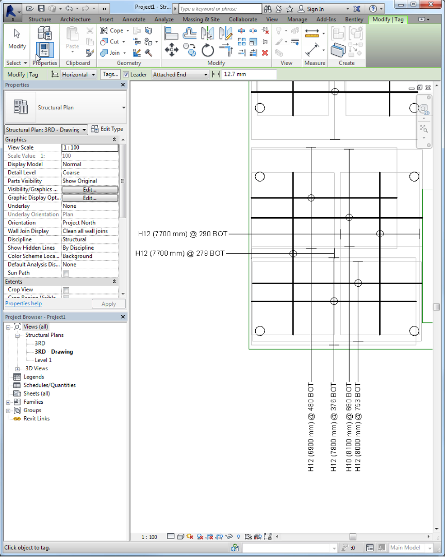Select the Mirror Draw Axis tool
Viewport: 445px width, 557px height.
(225, 33)
